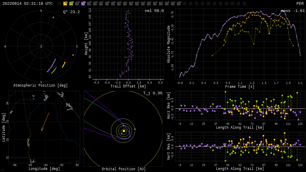306x172 pixels.
Task: Click the UTC timestamp 20220814 02:31:18
Action: [x=27, y=4]
